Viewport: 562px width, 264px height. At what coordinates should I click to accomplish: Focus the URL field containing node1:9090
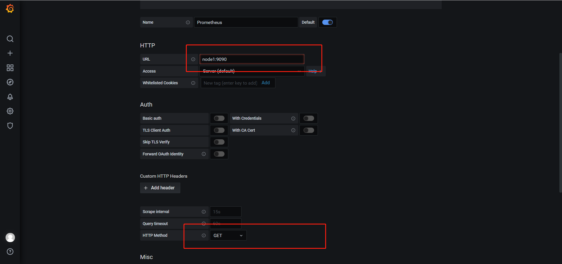(252, 59)
